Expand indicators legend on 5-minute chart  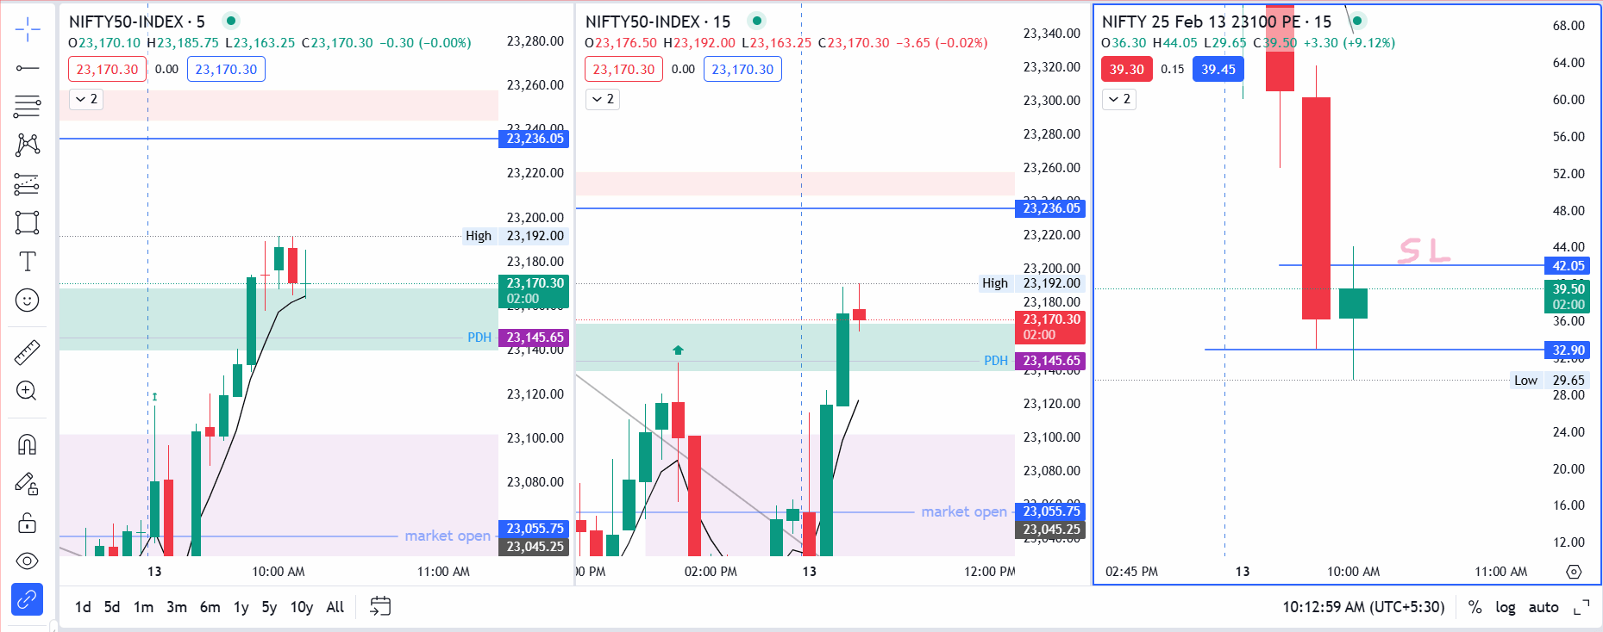[x=86, y=99]
